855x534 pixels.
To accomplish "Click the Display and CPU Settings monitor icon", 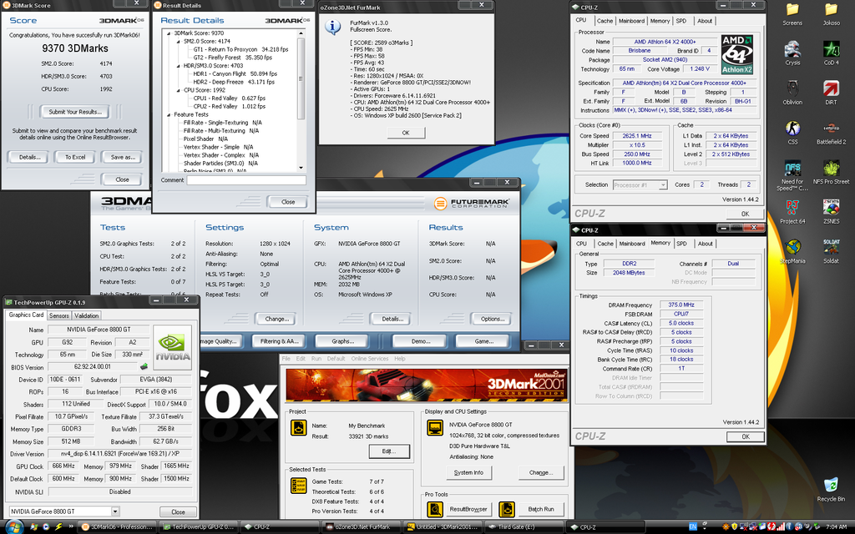I will coord(434,428).
